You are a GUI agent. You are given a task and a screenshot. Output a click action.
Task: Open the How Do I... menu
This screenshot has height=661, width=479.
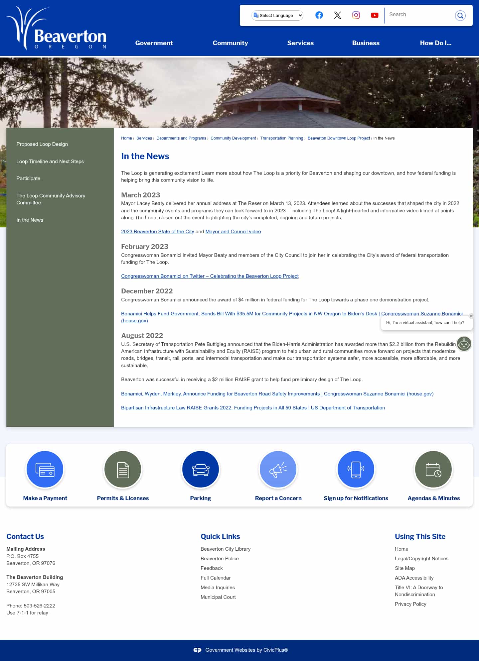click(435, 43)
